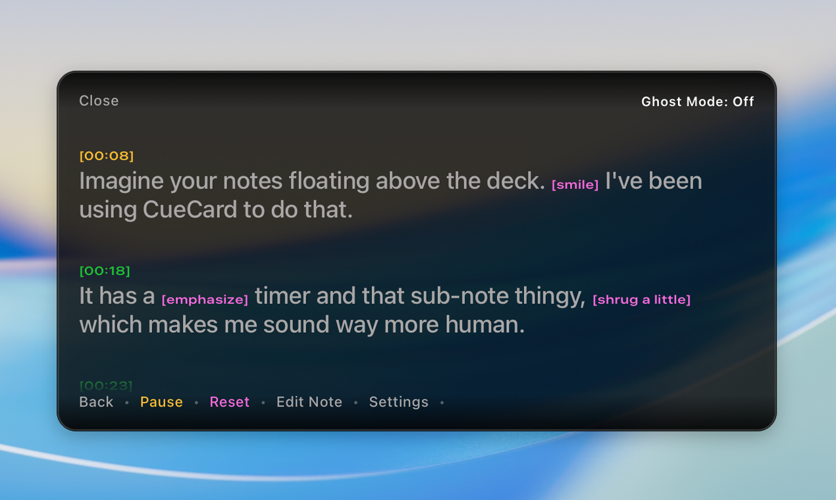Reset the script timer
This screenshot has height=500, width=836.
tap(229, 401)
